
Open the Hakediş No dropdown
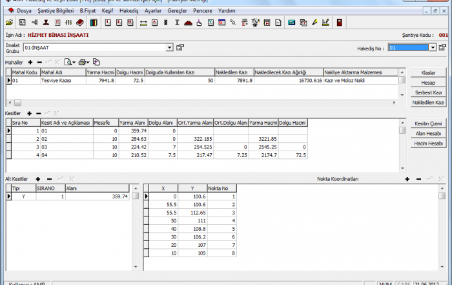pos(433,48)
